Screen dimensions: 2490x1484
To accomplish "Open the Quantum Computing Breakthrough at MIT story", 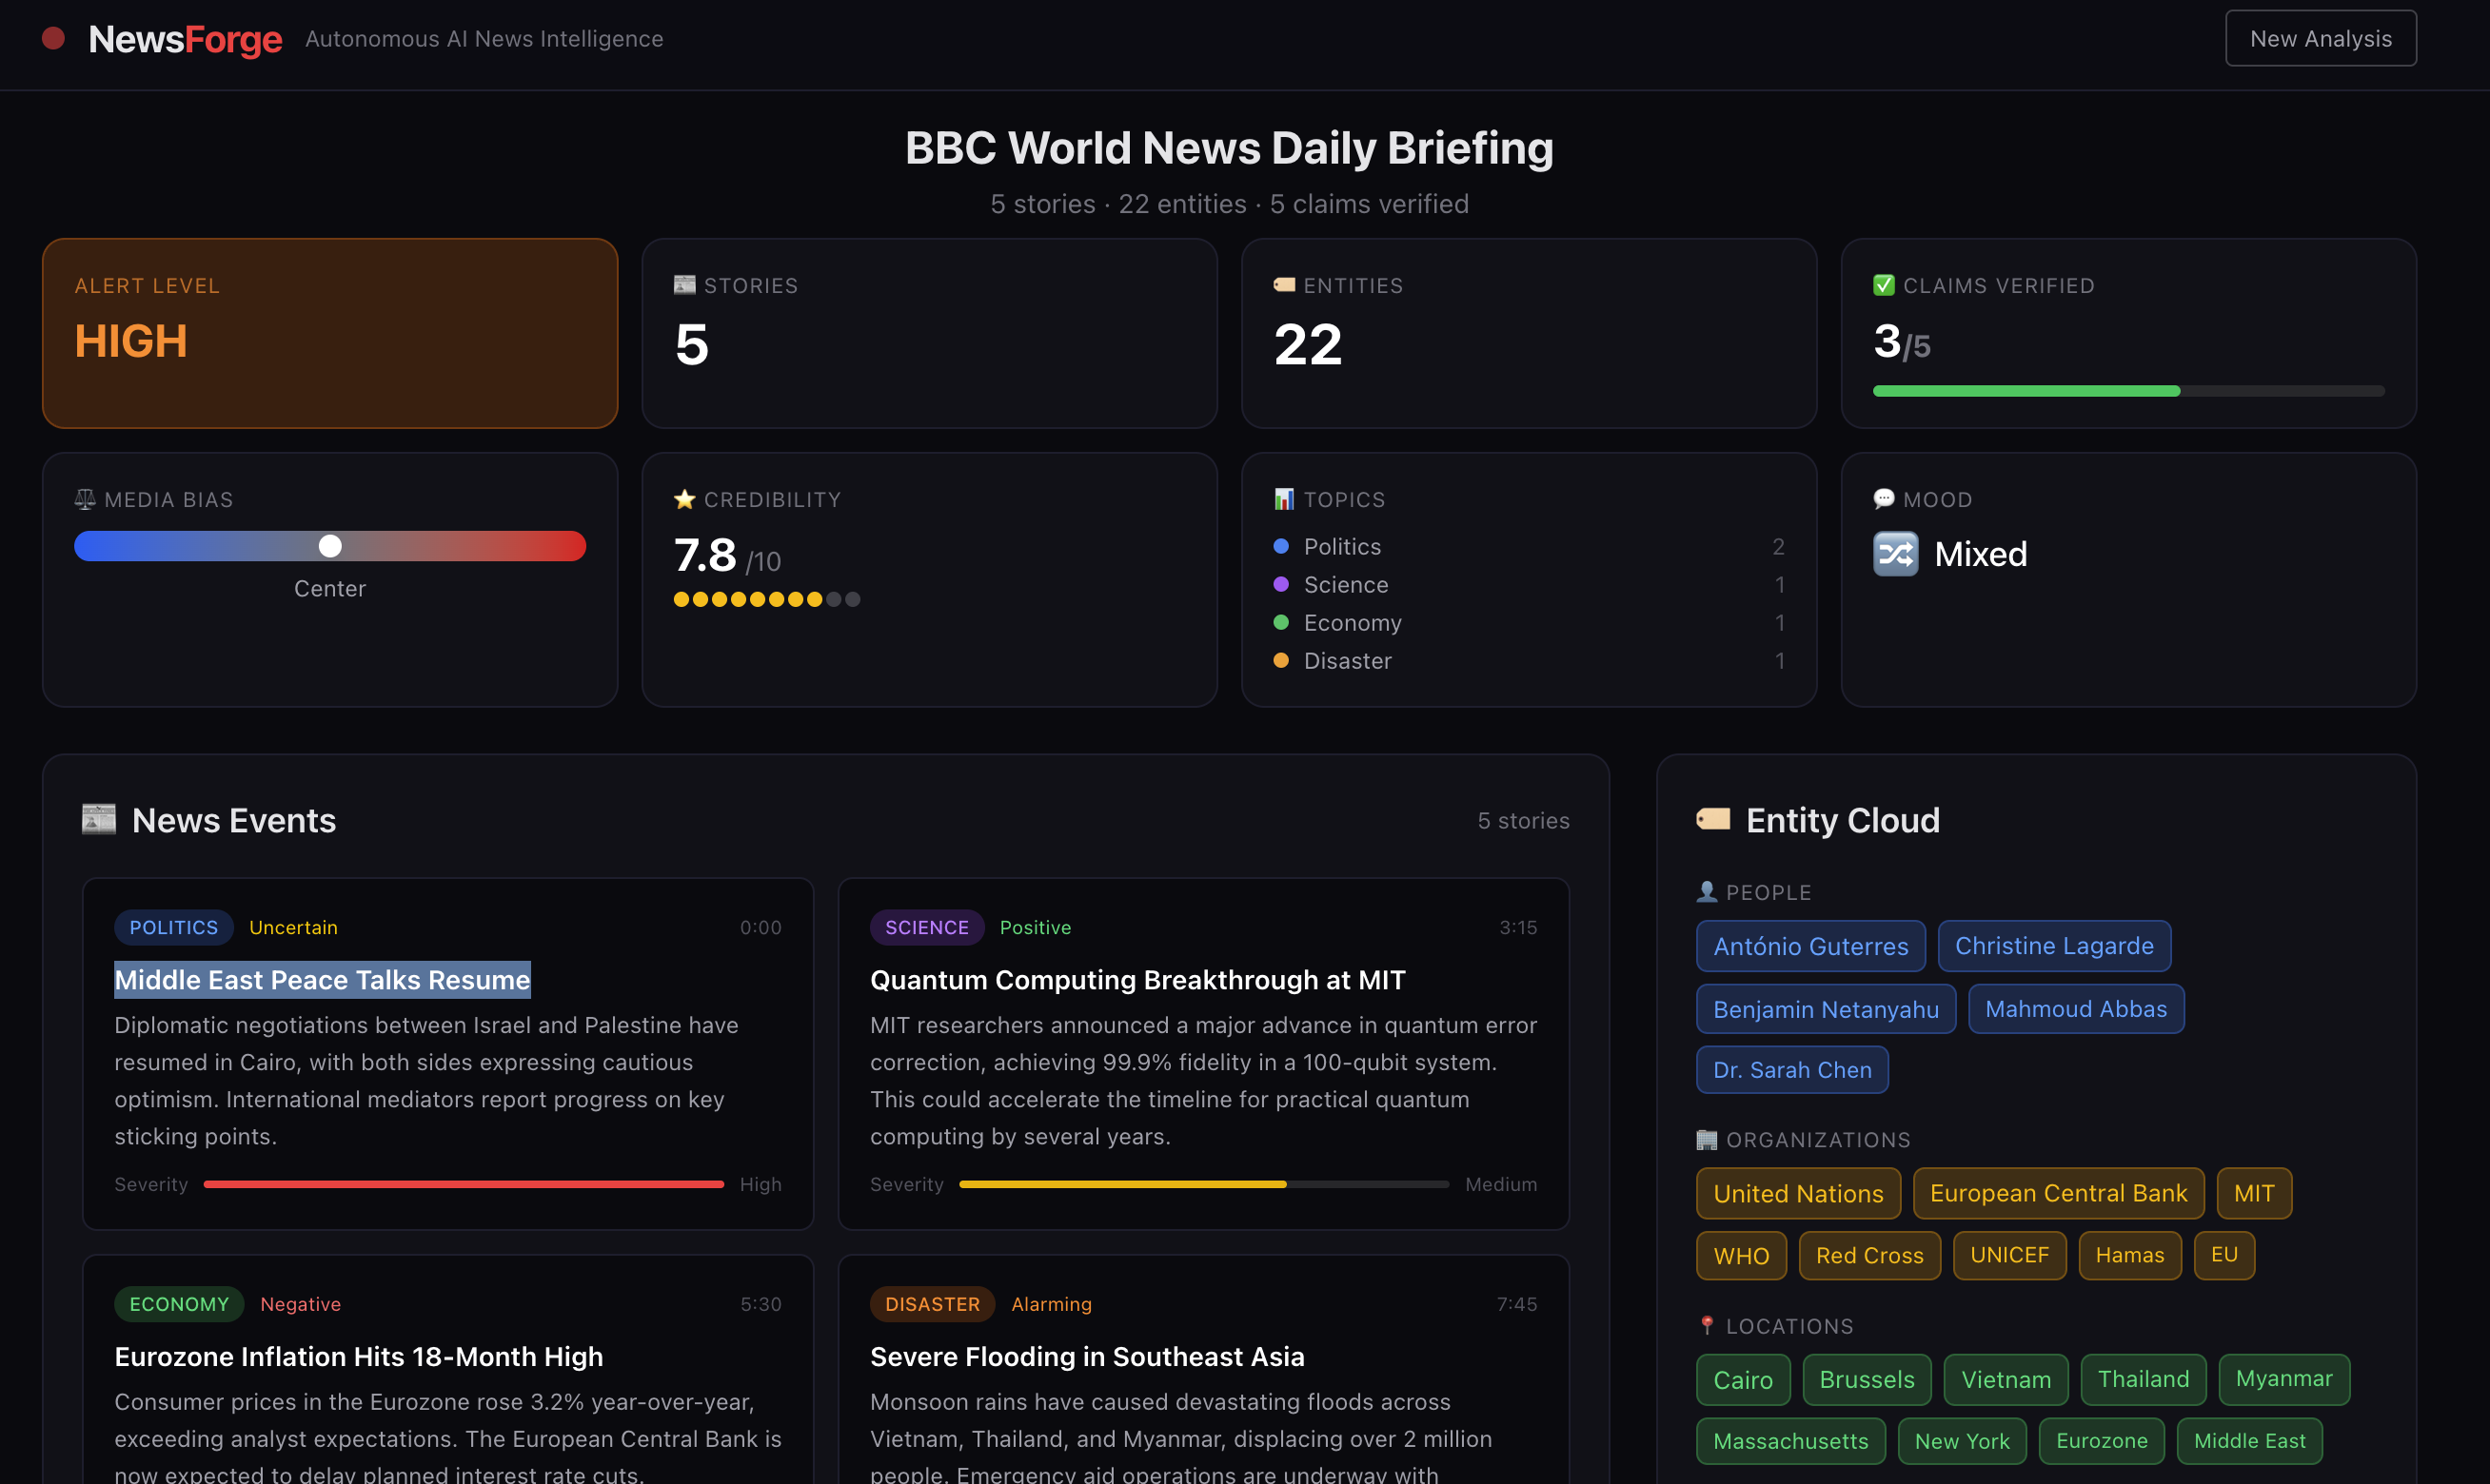I will tap(1137, 979).
